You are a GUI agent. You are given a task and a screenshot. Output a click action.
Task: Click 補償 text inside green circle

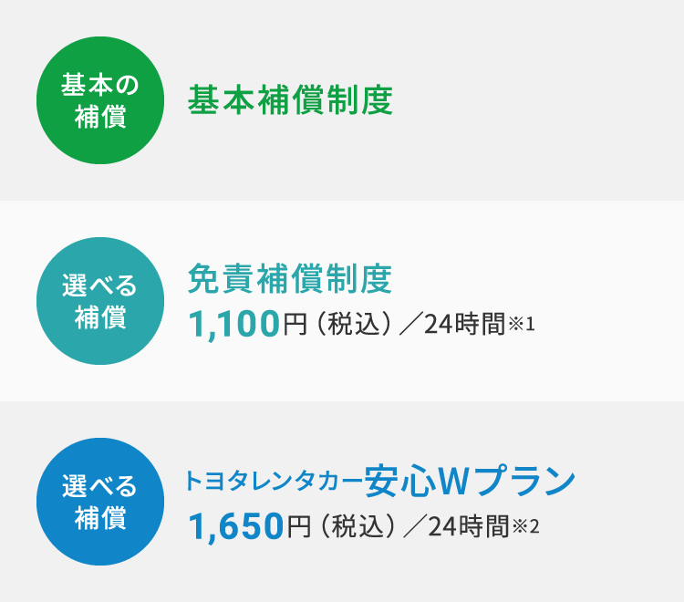click(100, 117)
